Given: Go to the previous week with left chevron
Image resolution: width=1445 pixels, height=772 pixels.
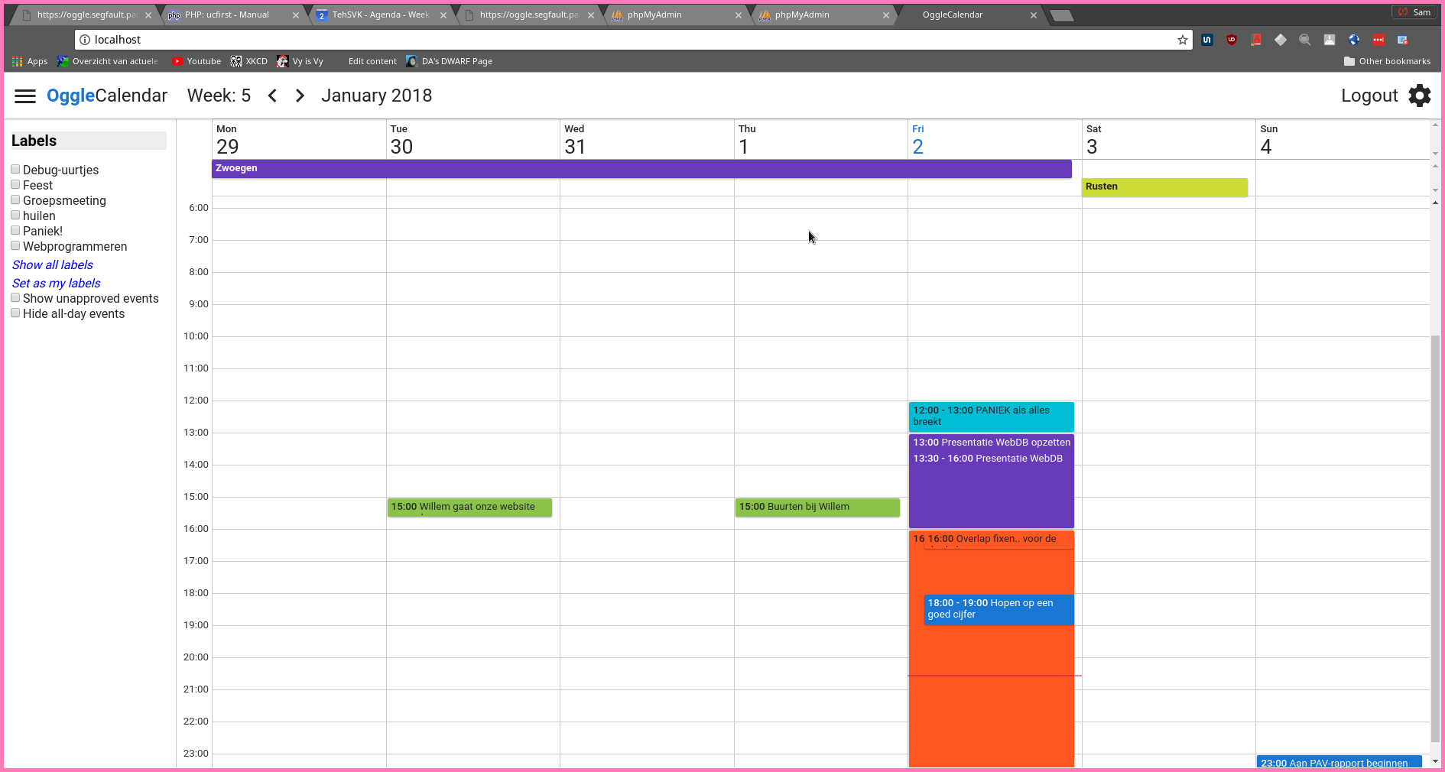Looking at the screenshot, I should (272, 96).
